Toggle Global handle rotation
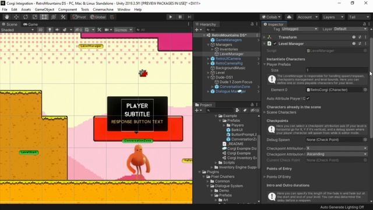 tap(98, 17)
